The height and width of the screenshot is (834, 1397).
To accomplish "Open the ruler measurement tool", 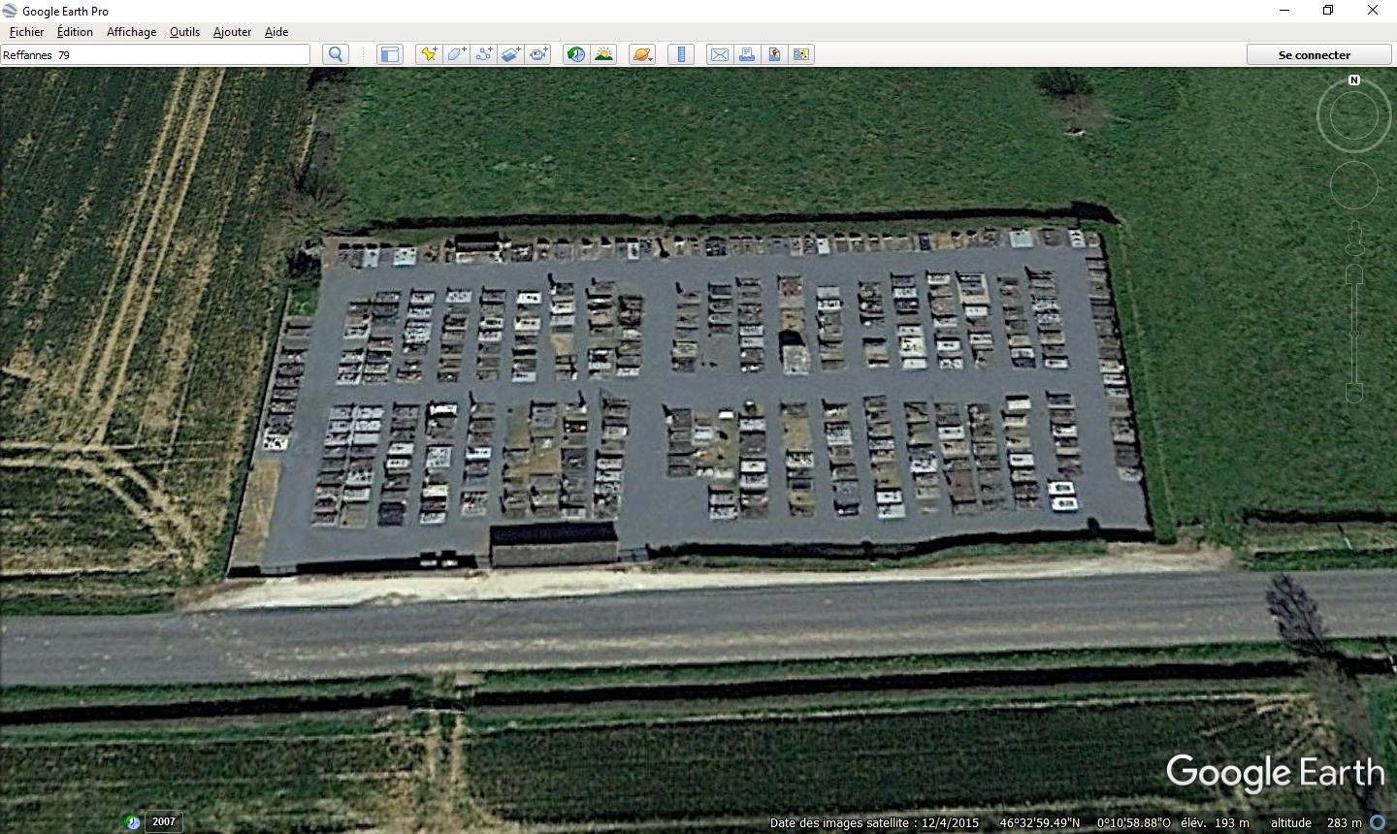I will (x=681, y=54).
